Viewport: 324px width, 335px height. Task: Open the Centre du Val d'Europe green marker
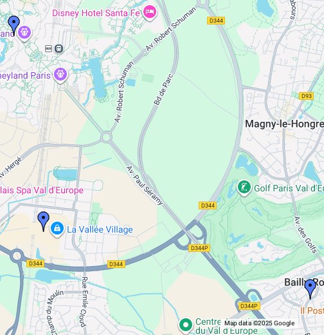186,326
